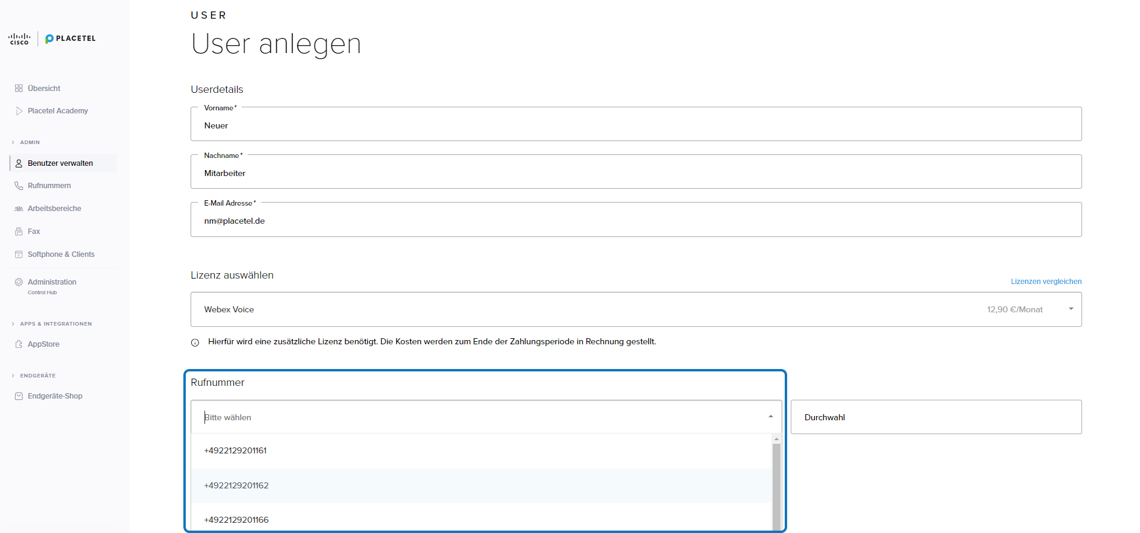
Task: Click the Endgeräte-Shop icon
Action: pos(19,396)
